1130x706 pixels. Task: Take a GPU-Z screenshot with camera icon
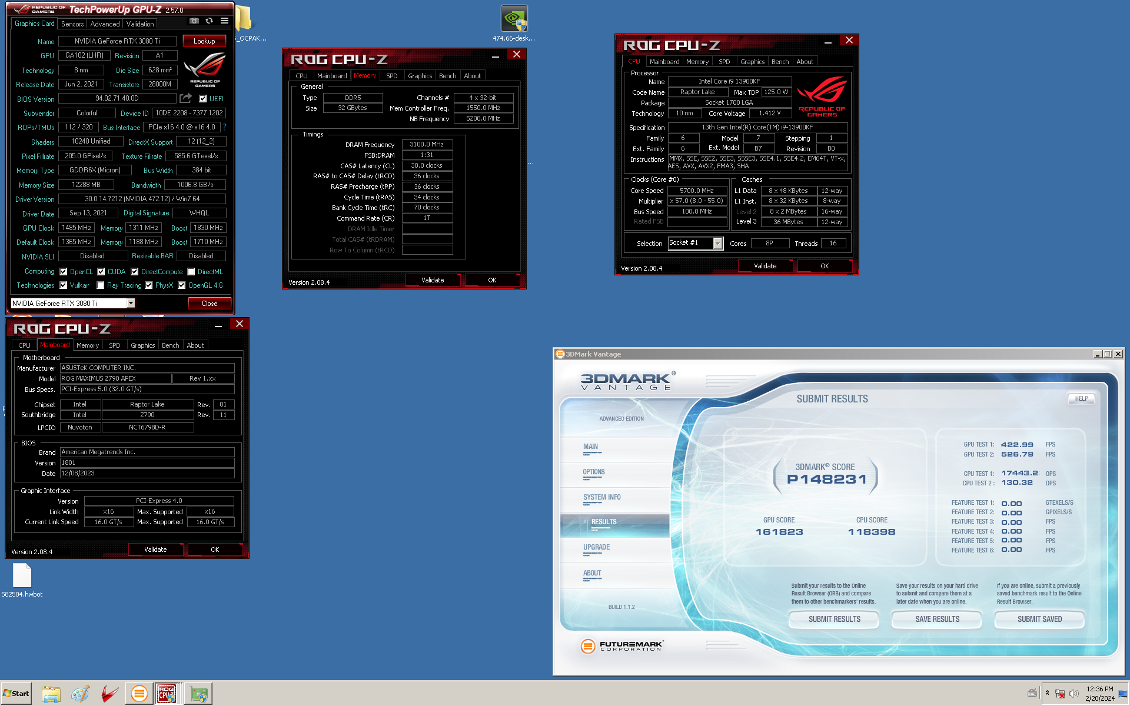point(194,21)
